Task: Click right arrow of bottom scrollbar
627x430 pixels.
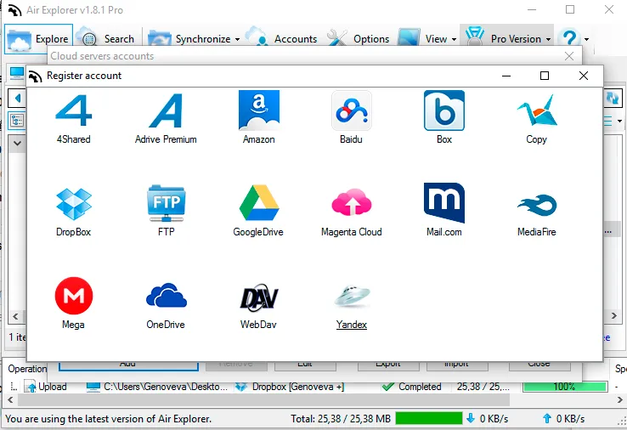Action: (620, 399)
